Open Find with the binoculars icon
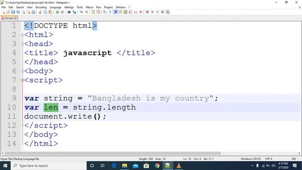The height and width of the screenshot is (170, 302). tap(69, 12)
